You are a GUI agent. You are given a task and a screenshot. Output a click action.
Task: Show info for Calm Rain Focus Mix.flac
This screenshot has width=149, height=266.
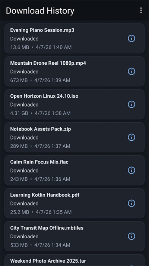[131, 170]
